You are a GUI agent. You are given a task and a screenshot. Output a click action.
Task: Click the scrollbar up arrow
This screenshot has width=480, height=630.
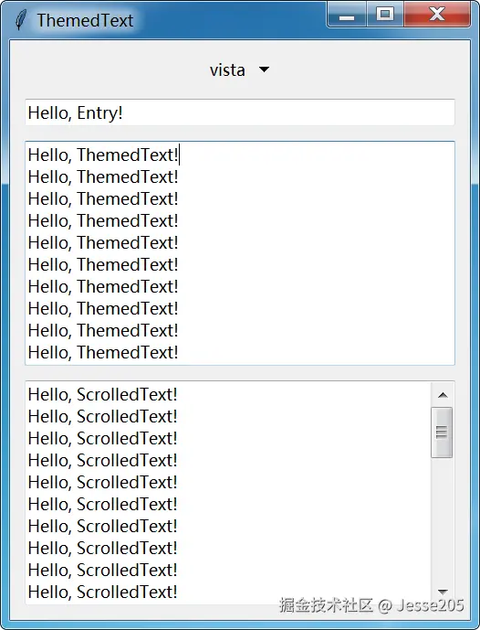click(x=443, y=395)
